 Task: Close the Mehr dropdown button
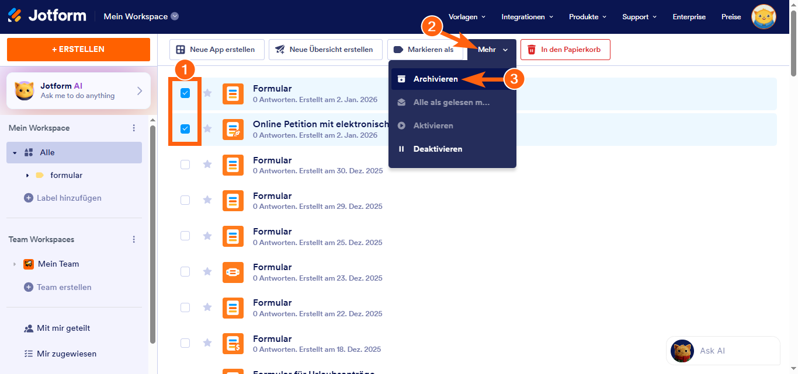[492, 50]
